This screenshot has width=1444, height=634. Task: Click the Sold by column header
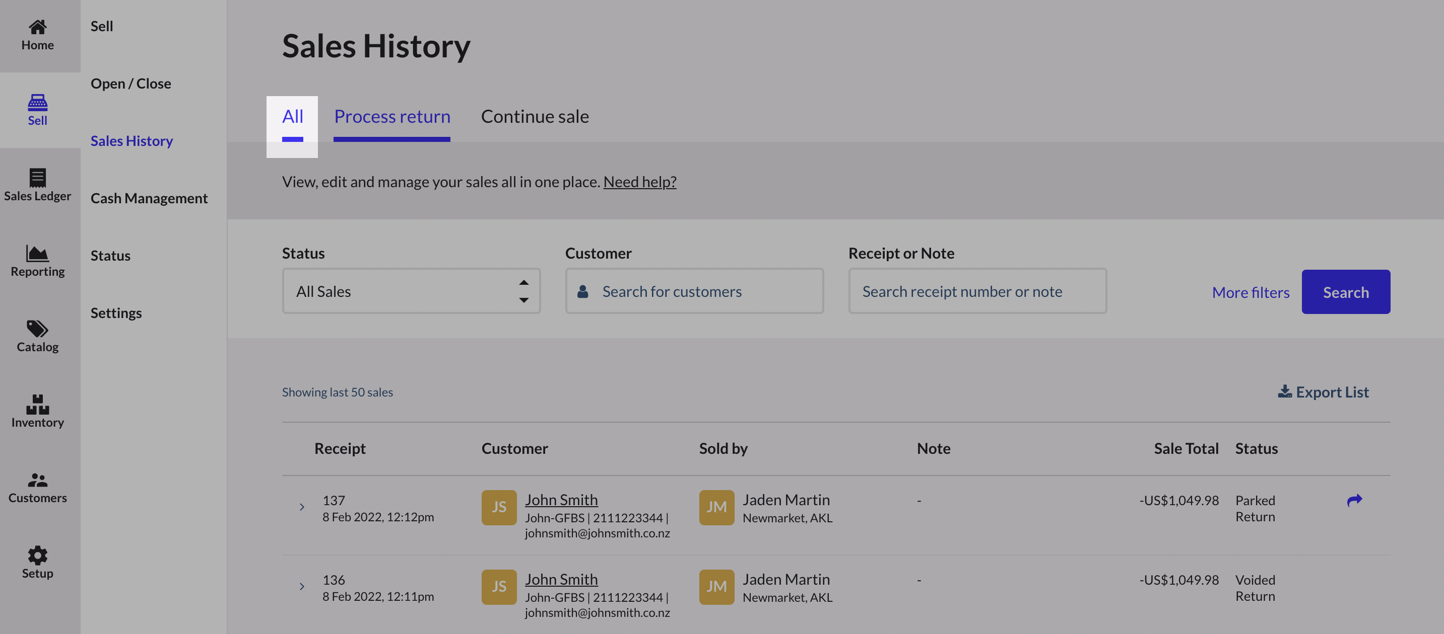coord(723,449)
